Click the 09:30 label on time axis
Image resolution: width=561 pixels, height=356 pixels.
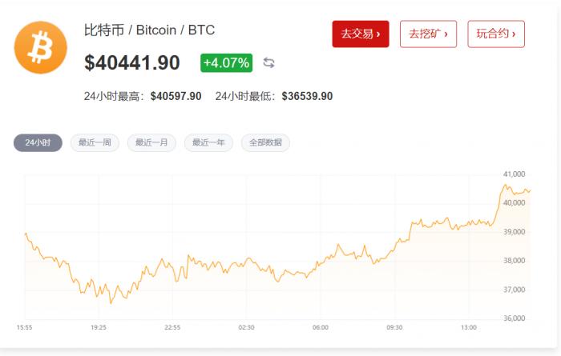pyautogui.click(x=394, y=327)
